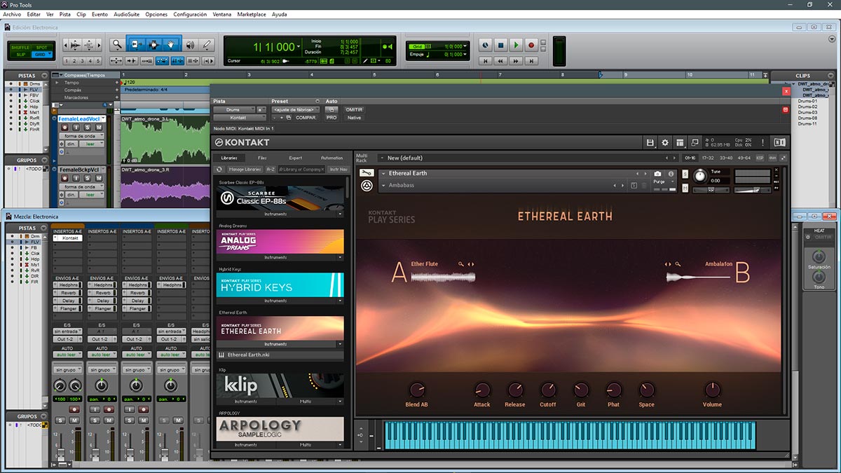Click the Ethereal Earth info icon
The image size is (841, 473).
click(x=671, y=173)
